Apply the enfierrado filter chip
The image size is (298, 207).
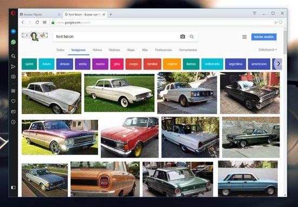(x=212, y=64)
